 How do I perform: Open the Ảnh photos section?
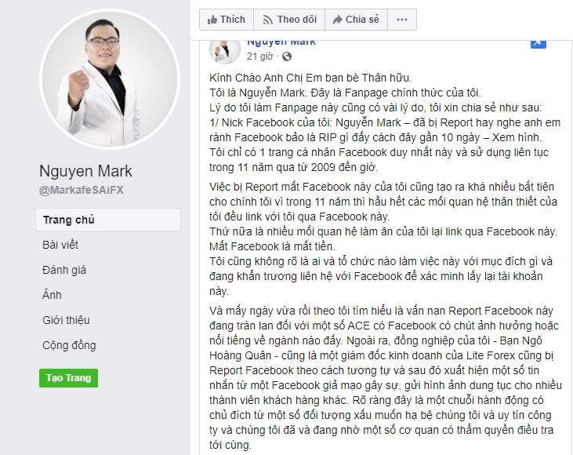pyautogui.click(x=52, y=295)
